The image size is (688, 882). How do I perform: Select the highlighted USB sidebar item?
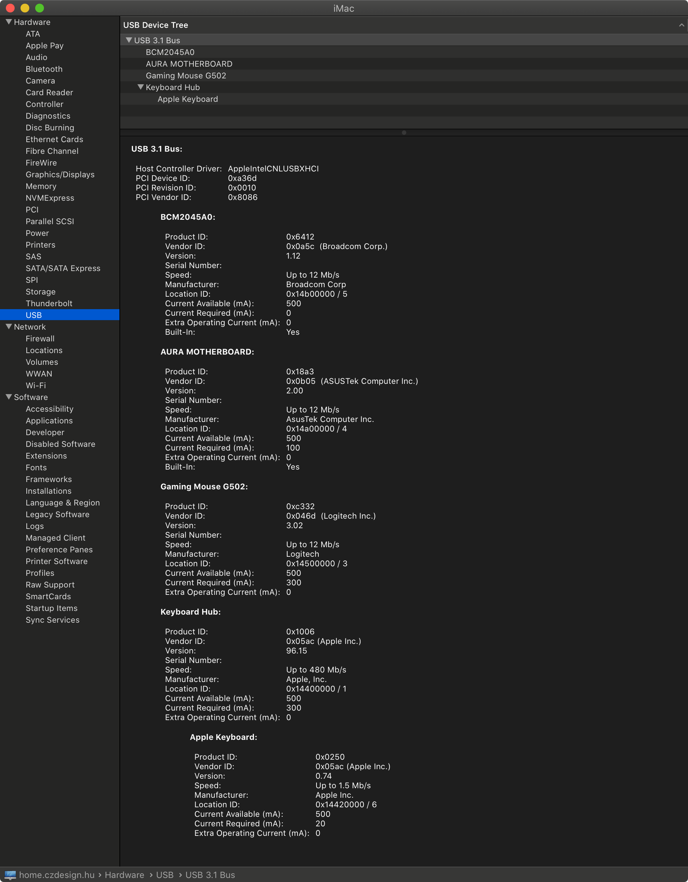[x=60, y=315]
